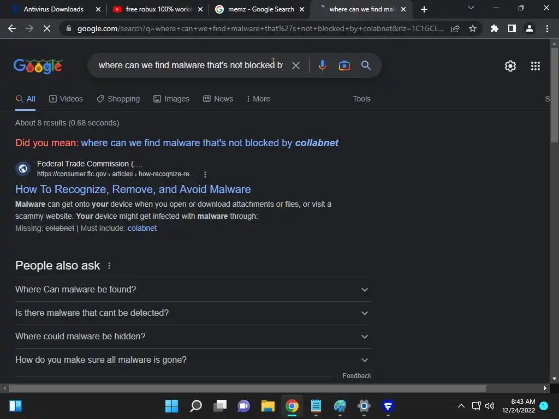
Task: Open options for the FTC result
Action: click(x=205, y=174)
